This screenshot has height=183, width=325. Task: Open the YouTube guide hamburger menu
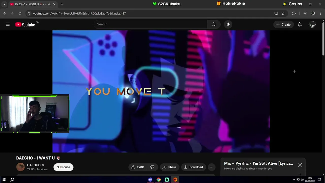8,24
